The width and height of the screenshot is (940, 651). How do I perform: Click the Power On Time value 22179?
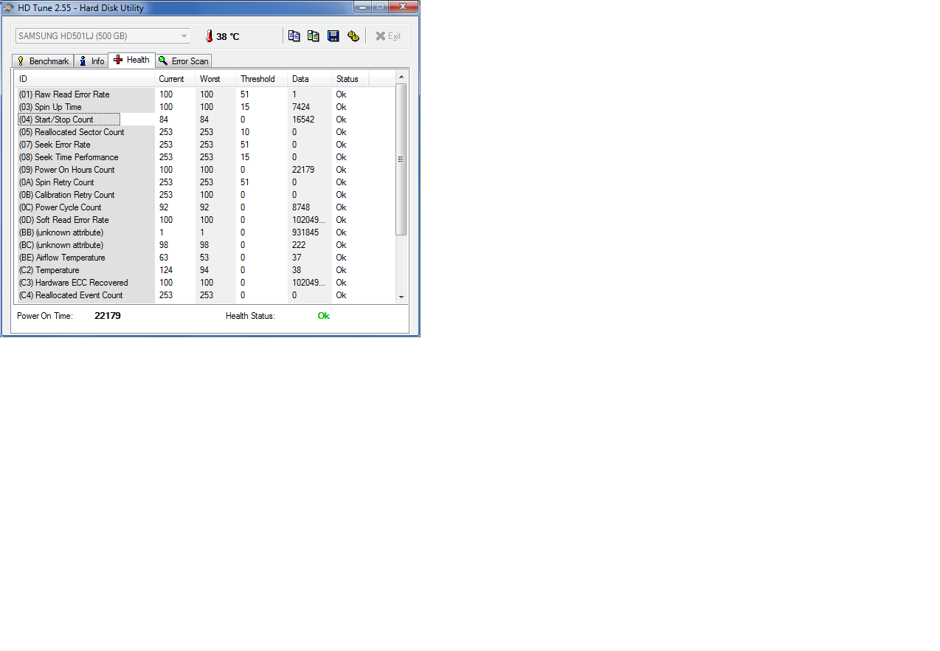click(x=108, y=316)
